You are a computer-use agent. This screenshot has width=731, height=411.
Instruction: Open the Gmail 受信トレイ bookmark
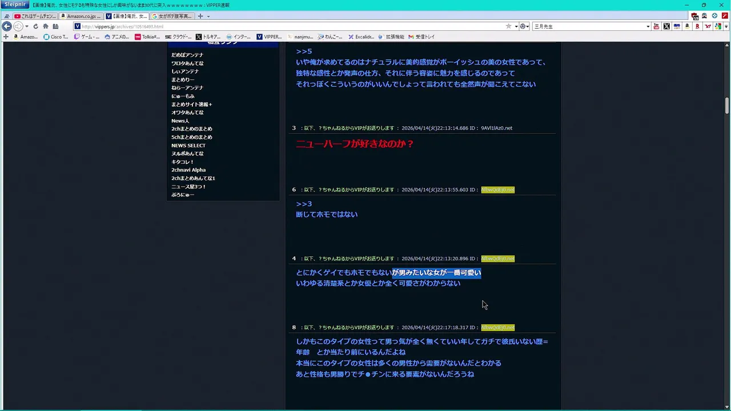(x=421, y=37)
